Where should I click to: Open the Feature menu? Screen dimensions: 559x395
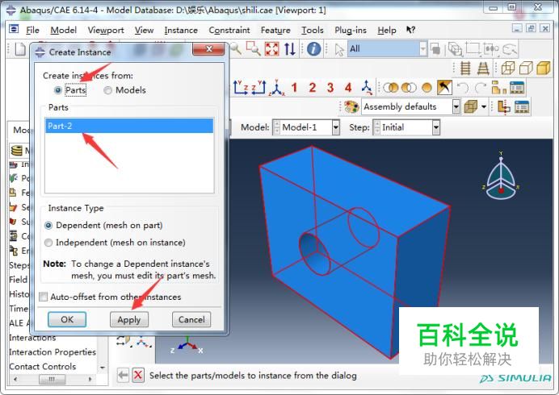tap(275, 31)
